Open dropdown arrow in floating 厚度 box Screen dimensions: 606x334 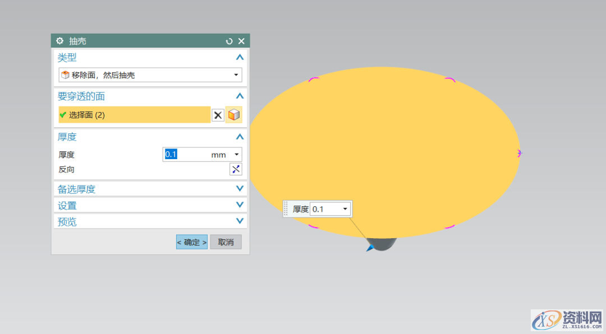tap(345, 209)
